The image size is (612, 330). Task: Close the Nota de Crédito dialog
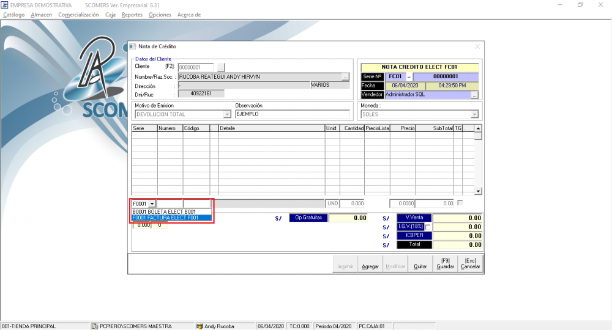tap(477, 46)
